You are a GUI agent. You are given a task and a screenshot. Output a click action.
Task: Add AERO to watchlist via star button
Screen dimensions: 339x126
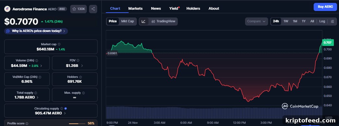click(78, 9)
